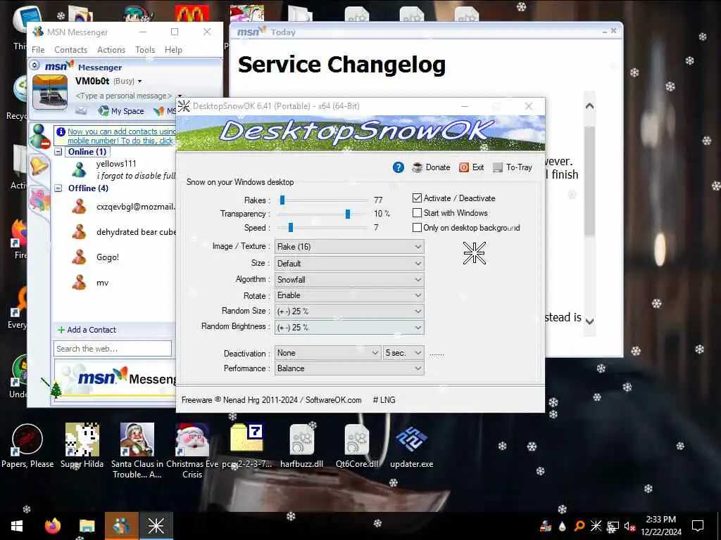The image size is (721, 540).
Task: Adjust the Transparency slider handle
Action: point(348,214)
